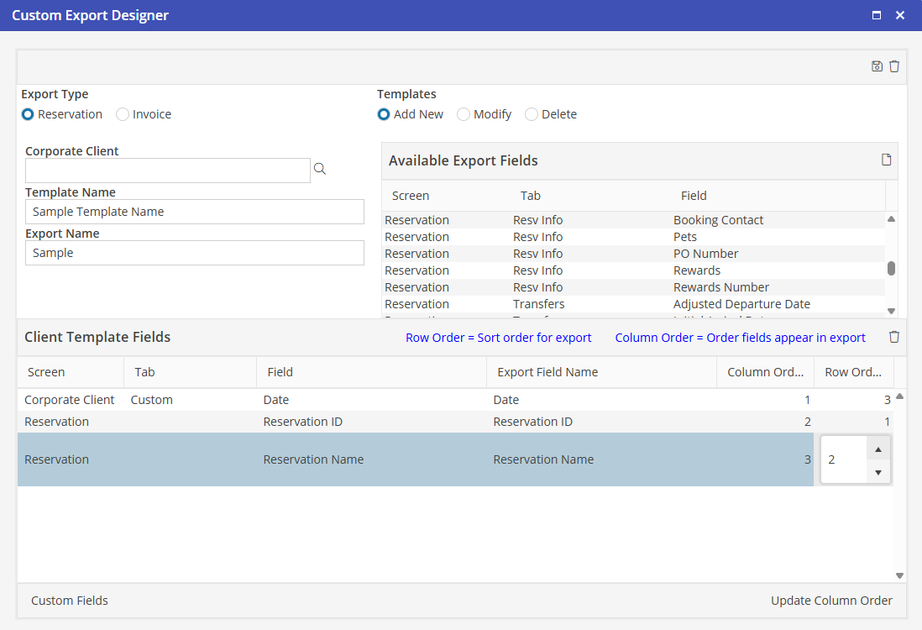Click the save template icon
Viewport: 922px width, 630px height.
[x=877, y=66]
